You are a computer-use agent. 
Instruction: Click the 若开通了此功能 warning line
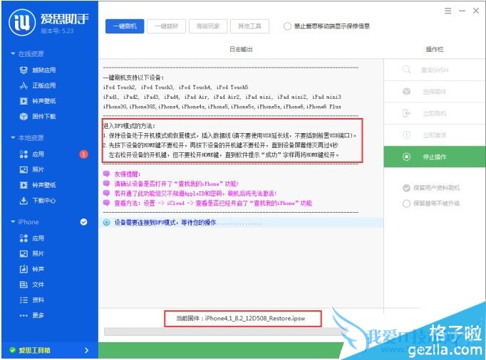click(x=195, y=194)
